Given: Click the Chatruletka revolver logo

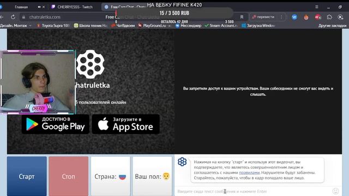Looking at the screenshot, I should coord(90,64).
